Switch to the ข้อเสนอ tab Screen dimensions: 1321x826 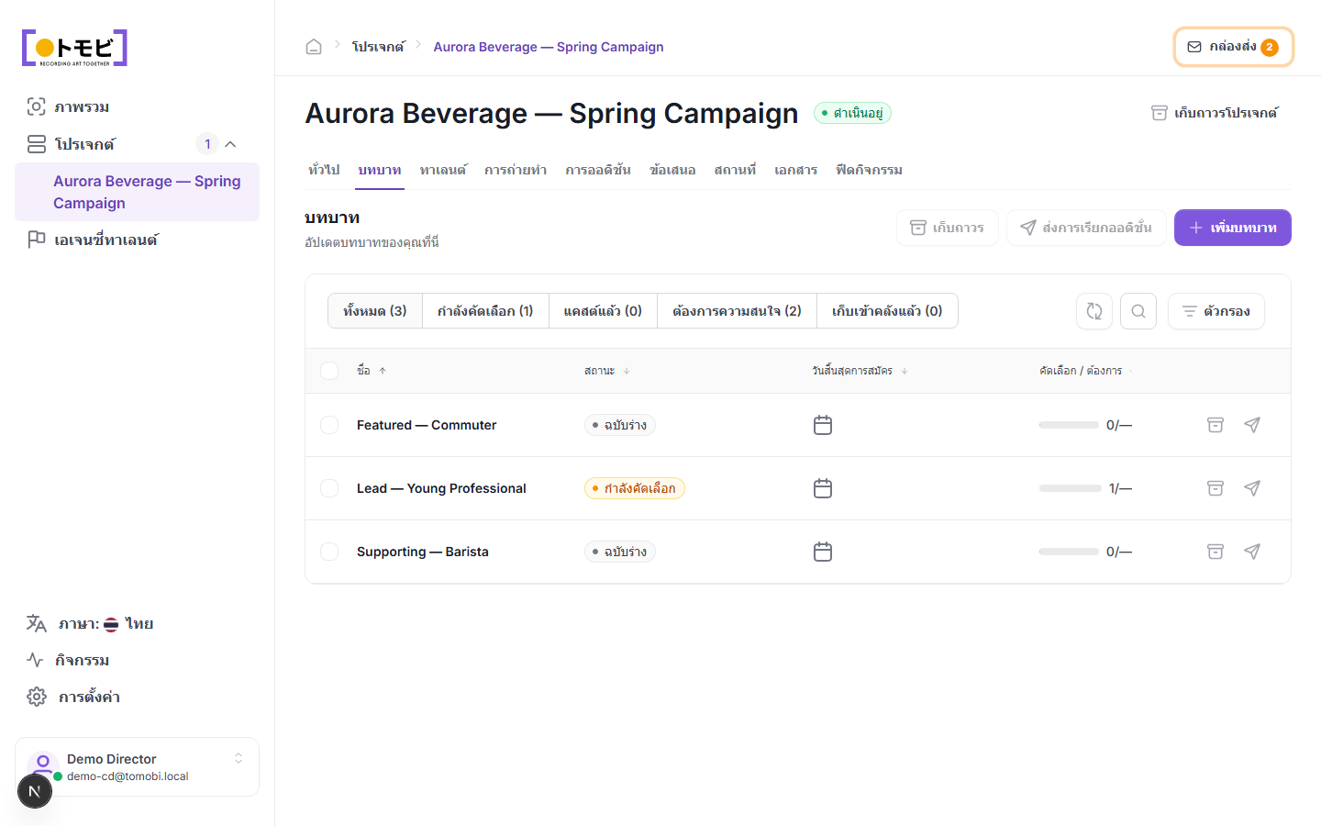(x=672, y=170)
